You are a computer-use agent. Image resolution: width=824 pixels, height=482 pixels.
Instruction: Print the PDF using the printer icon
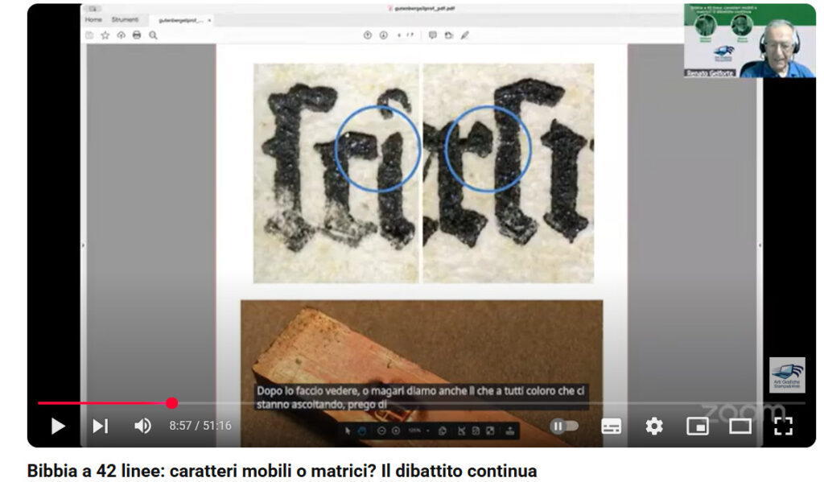point(136,35)
